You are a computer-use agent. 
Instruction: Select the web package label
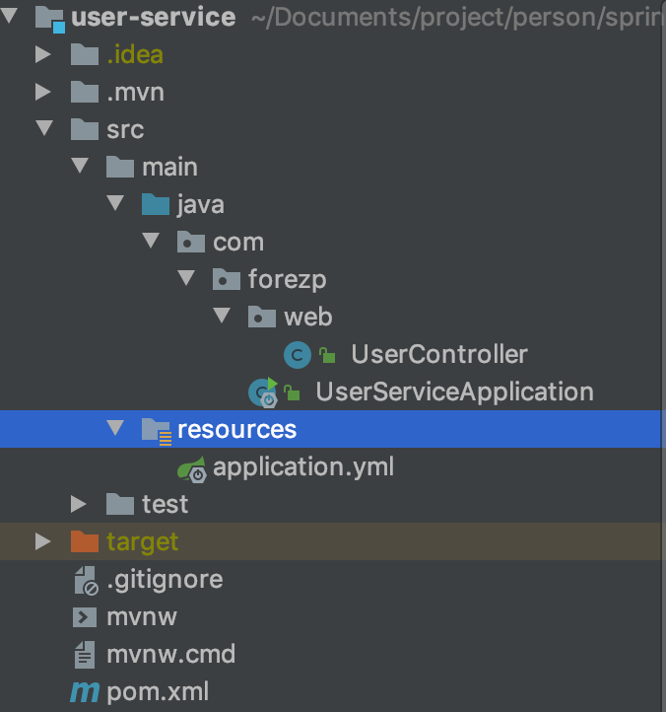coord(307,317)
